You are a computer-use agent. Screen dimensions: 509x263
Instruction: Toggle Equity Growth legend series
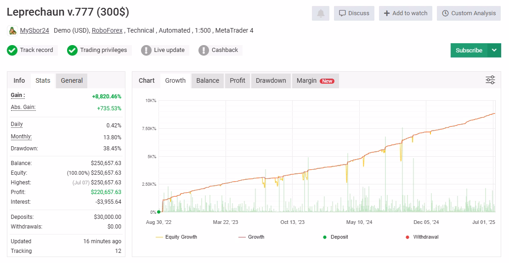pyautogui.click(x=176, y=237)
